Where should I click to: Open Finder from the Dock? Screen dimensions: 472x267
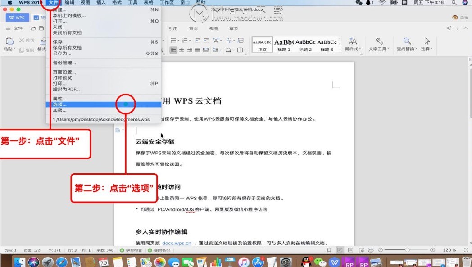[x=19, y=262]
